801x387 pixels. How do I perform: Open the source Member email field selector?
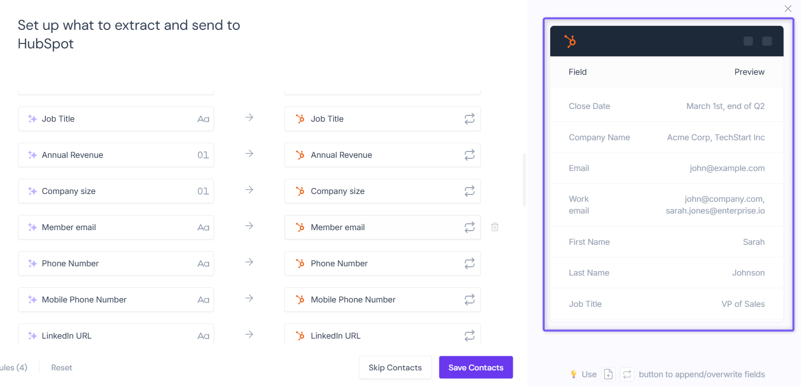[x=116, y=227]
